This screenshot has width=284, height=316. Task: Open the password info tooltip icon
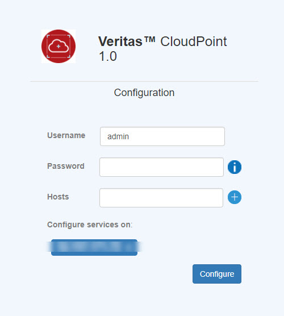[x=235, y=167]
